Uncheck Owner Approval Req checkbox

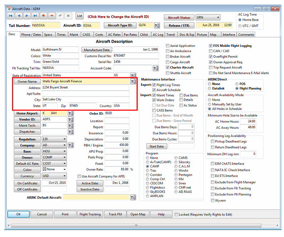point(210,62)
